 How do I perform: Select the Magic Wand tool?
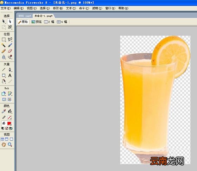pos(4,45)
